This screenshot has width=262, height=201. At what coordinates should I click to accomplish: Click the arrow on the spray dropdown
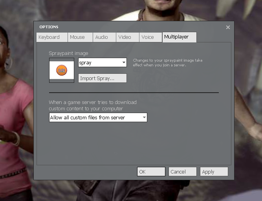coord(124,63)
